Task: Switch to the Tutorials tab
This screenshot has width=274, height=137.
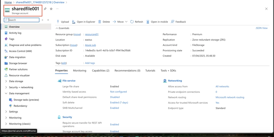Action: 150,71
